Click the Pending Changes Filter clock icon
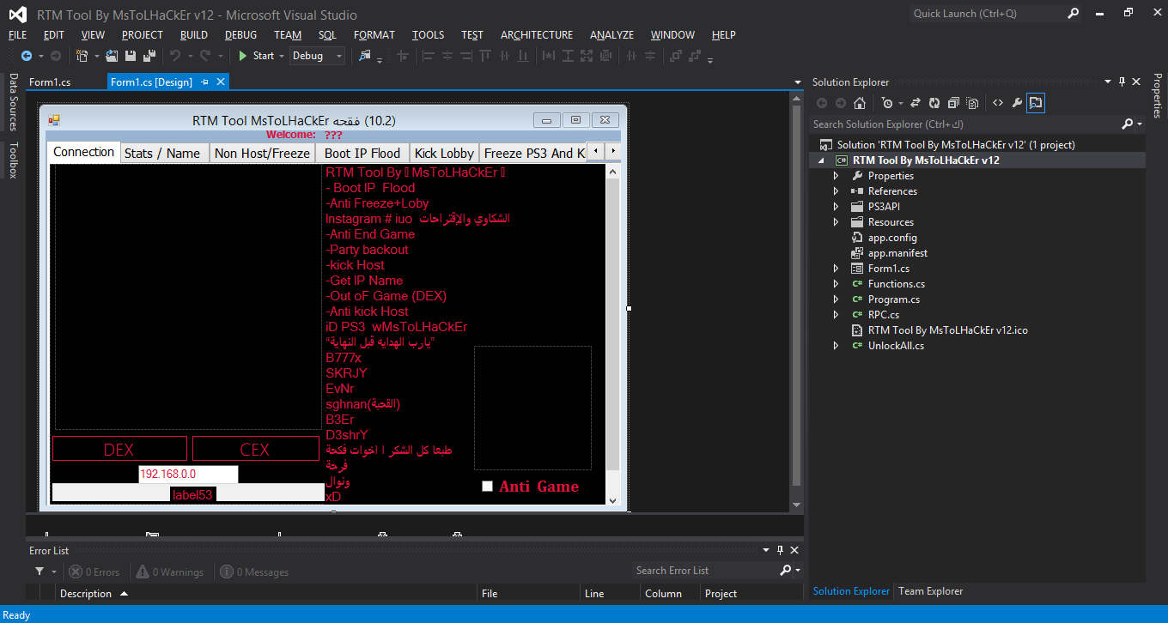Viewport: 1168px width, 623px height. coord(887,103)
